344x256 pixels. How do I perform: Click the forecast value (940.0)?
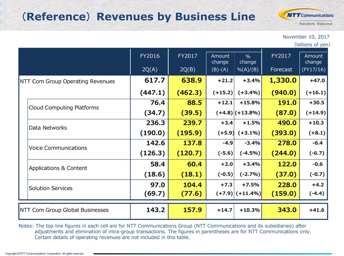[x=284, y=92]
